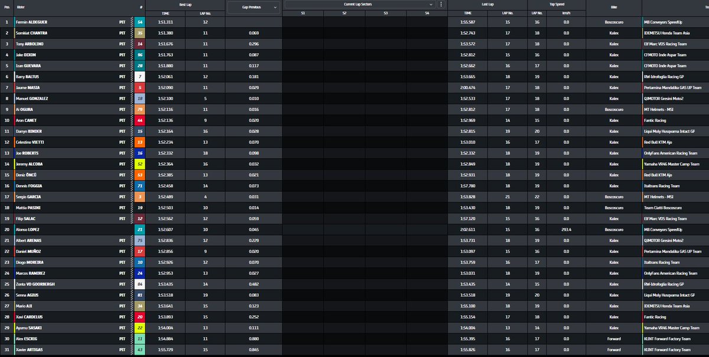
Task: Click the orange number 79 badge of Ai Ogura
Action: (x=140, y=109)
